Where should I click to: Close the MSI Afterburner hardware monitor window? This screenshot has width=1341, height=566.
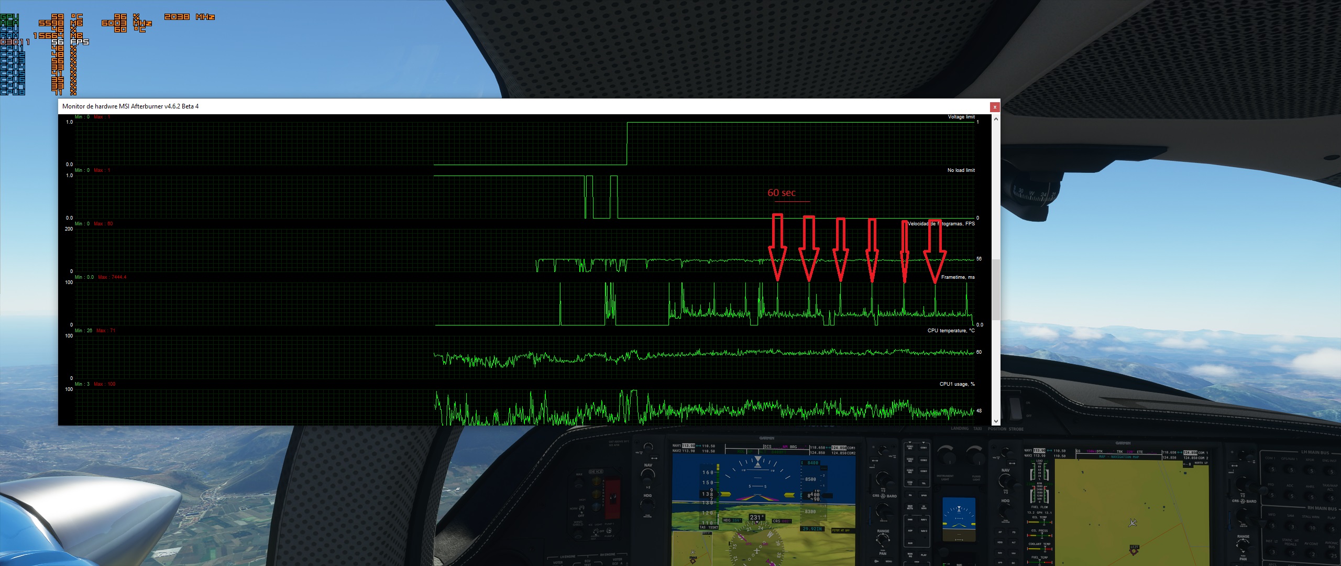click(x=995, y=107)
